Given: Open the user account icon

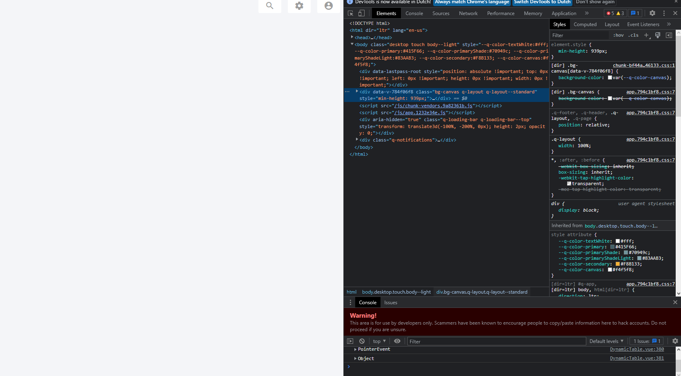Looking at the screenshot, I should (x=329, y=6).
